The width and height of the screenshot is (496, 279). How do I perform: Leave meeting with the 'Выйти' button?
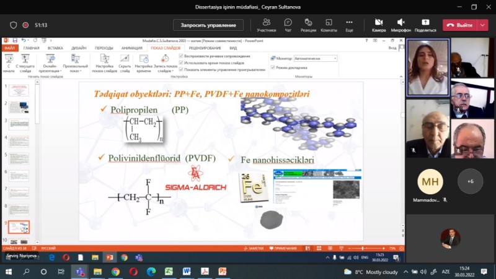click(459, 25)
